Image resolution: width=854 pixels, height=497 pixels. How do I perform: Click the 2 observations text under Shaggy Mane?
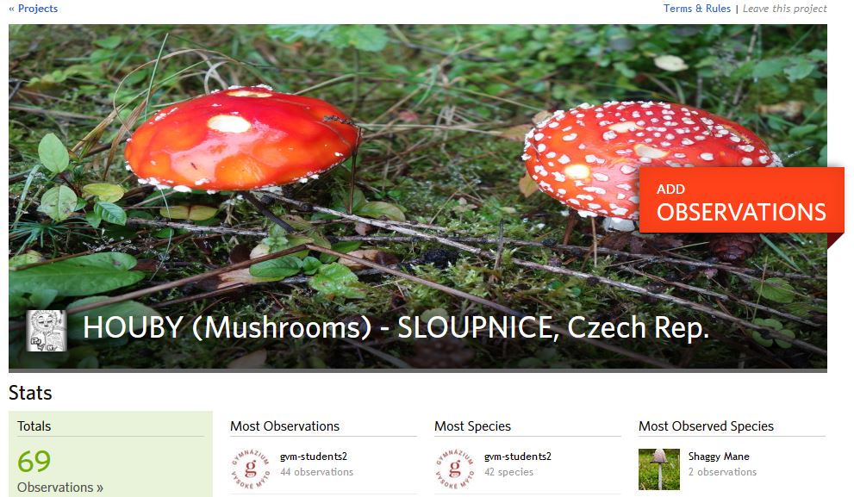(x=722, y=472)
